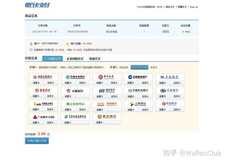Switch language to 简体中文
The image size is (227, 162).
coord(170,7)
